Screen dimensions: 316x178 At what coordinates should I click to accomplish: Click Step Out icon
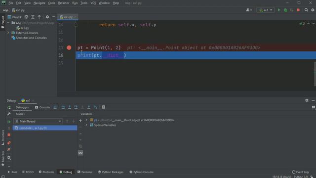coord(89,107)
